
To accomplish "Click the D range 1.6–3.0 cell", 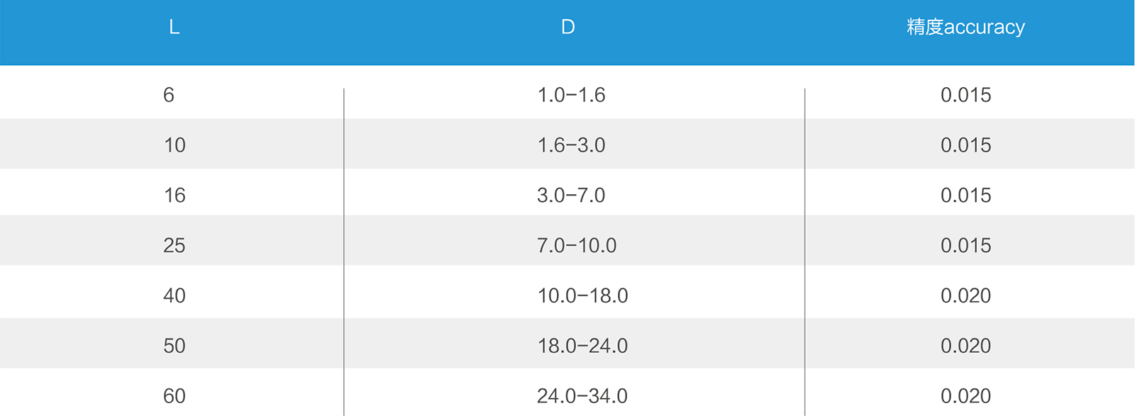I will [571, 145].
